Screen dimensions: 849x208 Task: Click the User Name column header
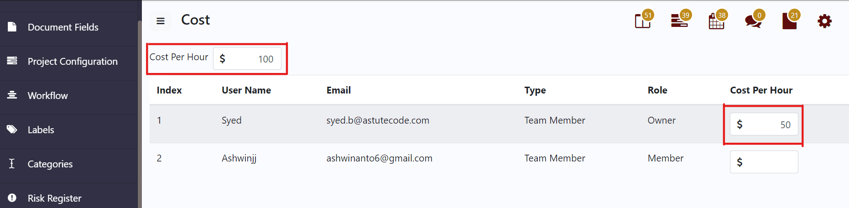tap(246, 90)
